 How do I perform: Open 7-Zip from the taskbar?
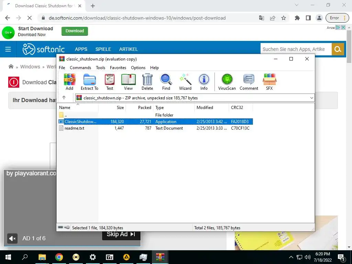click(110, 257)
